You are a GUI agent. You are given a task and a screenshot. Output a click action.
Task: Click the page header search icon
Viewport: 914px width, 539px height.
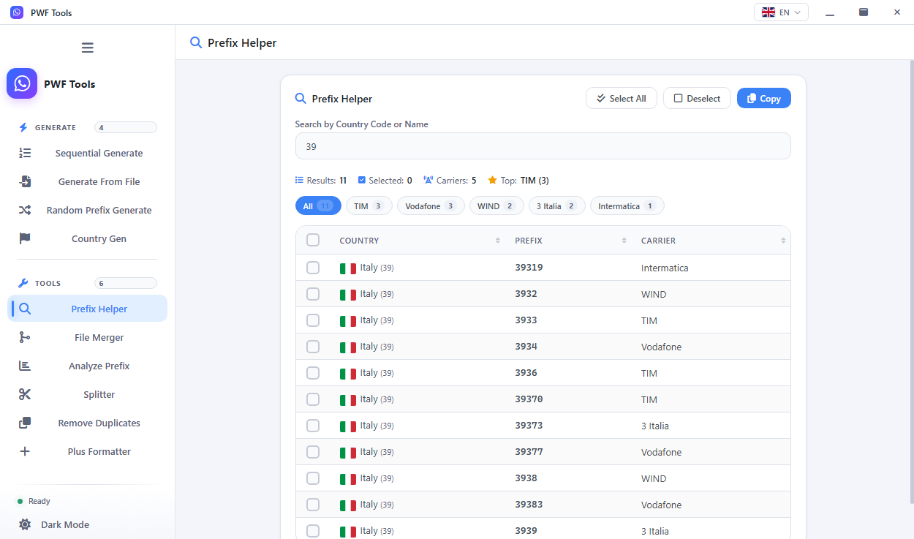click(x=196, y=42)
